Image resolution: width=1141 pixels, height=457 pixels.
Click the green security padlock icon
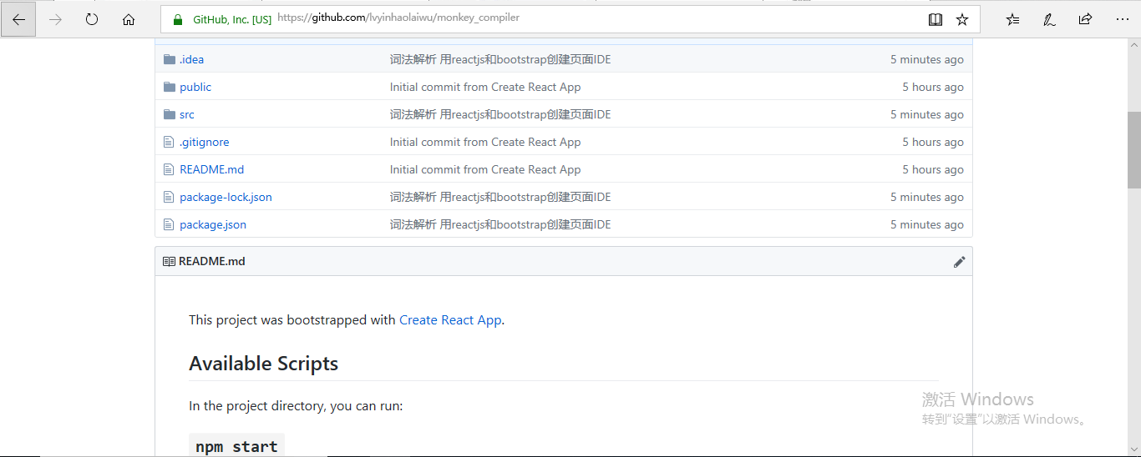coord(177,19)
